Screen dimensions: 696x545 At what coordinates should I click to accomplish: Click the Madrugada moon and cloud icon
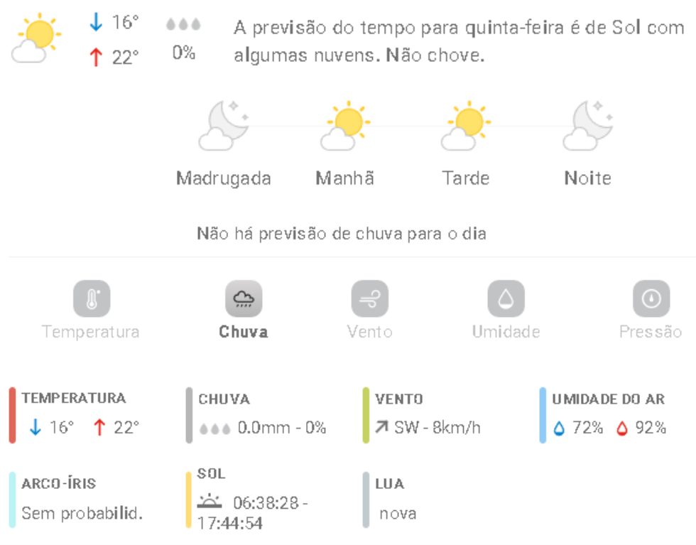pyautogui.click(x=224, y=126)
